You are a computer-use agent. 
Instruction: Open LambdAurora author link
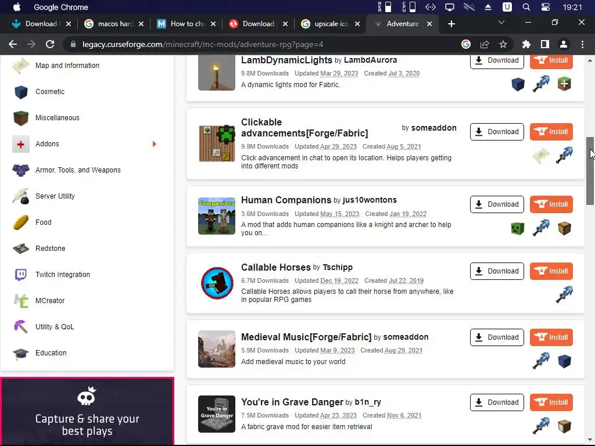point(370,60)
